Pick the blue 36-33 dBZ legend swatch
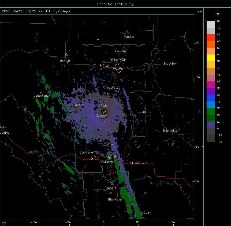The height and width of the screenshot is (226, 231). (211, 98)
